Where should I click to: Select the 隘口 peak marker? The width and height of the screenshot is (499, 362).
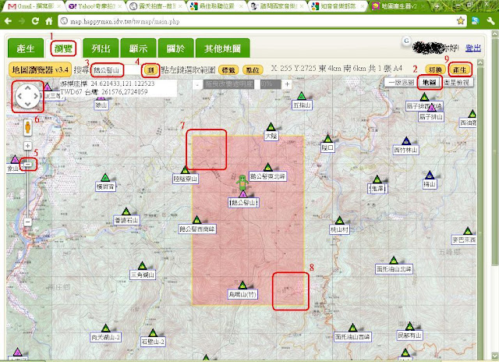tap(327, 139)
